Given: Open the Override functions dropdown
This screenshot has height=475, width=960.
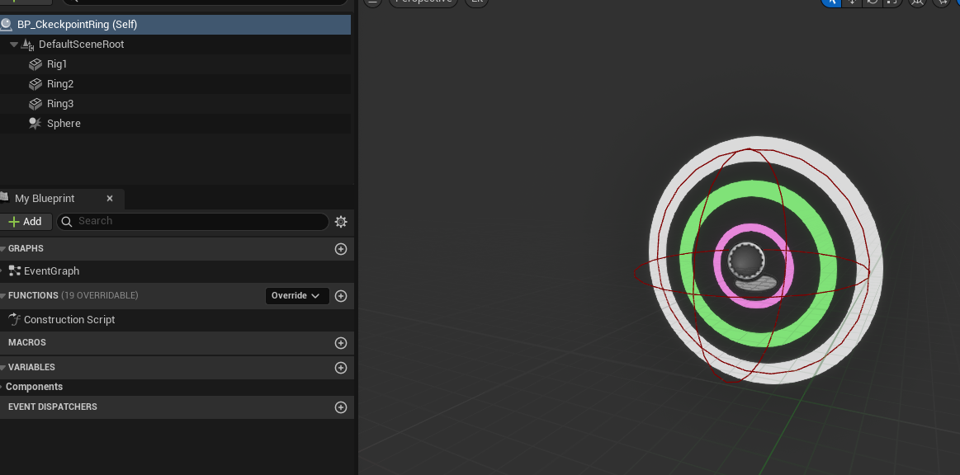Looking at the screenshot, I should click(x=297, y=296).
